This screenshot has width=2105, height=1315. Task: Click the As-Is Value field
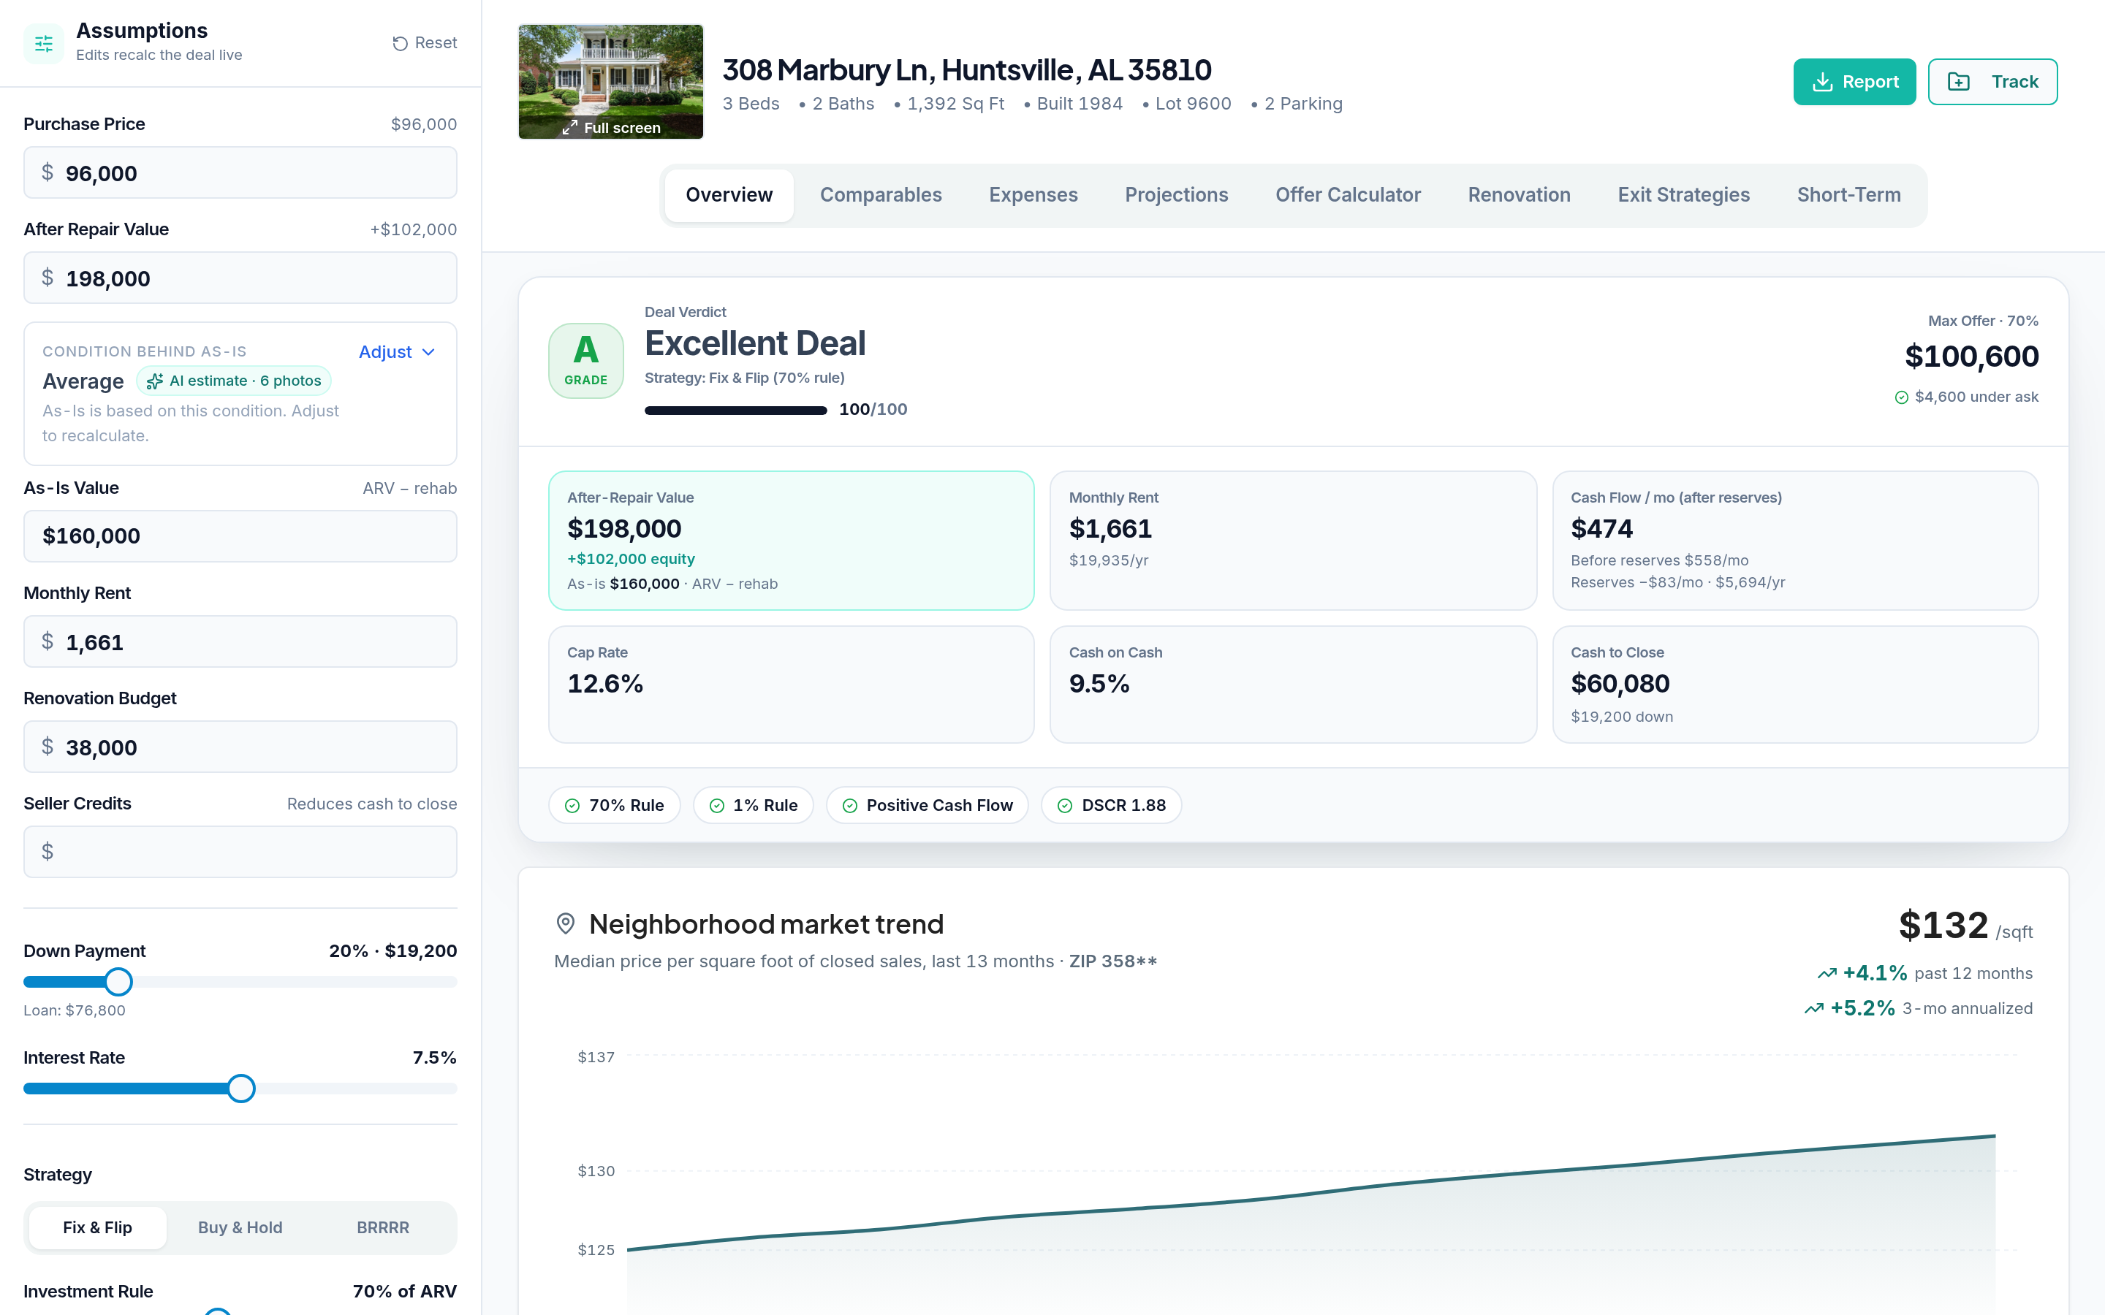(240, 535)
